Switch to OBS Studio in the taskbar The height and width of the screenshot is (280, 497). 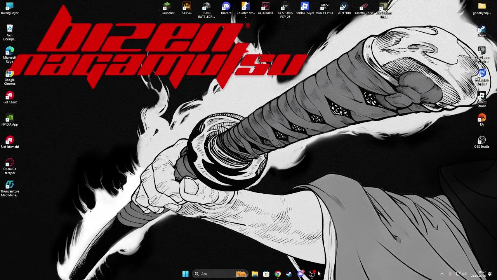coord(312,274)
